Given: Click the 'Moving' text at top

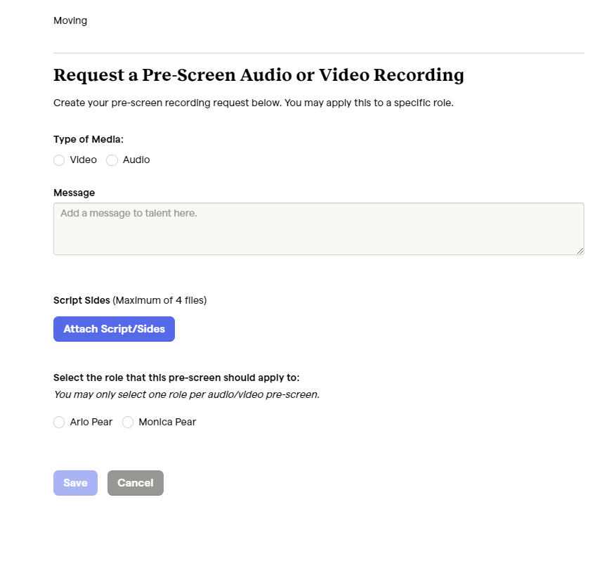Looking at the screenshot, I should click(70, 20).
